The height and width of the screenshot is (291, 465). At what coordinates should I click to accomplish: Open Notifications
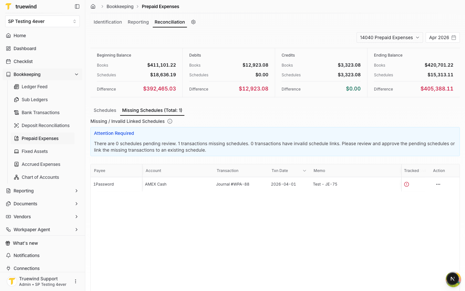[42, 255]
